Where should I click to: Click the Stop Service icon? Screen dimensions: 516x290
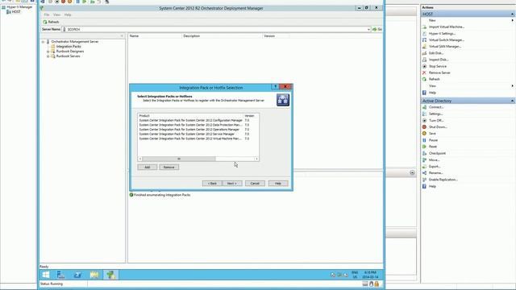(424, 66)
